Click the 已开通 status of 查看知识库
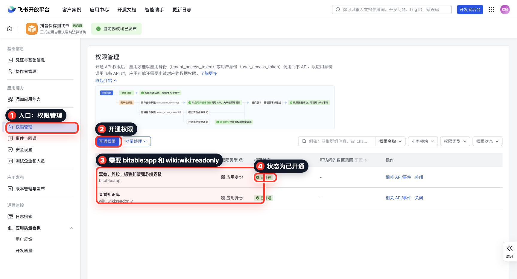Screen dimensions: 517x279 [264, 198]
